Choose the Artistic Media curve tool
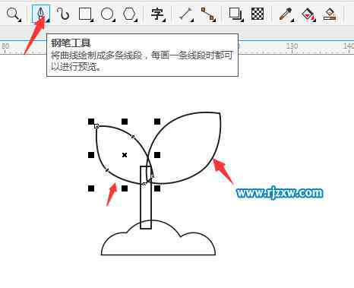This screenshot has width=354, height=288. point(63,14)
